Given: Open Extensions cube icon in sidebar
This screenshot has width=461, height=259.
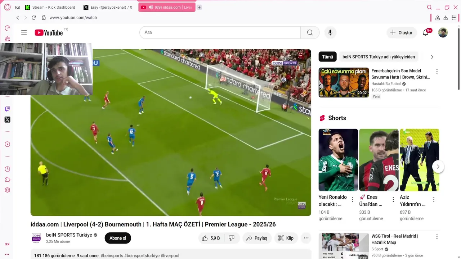Looking at the screenshot, I should pos(7,180).
